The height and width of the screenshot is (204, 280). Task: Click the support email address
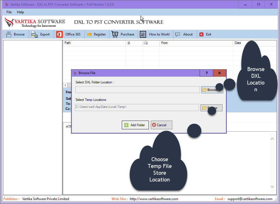[x=250, y=199]
